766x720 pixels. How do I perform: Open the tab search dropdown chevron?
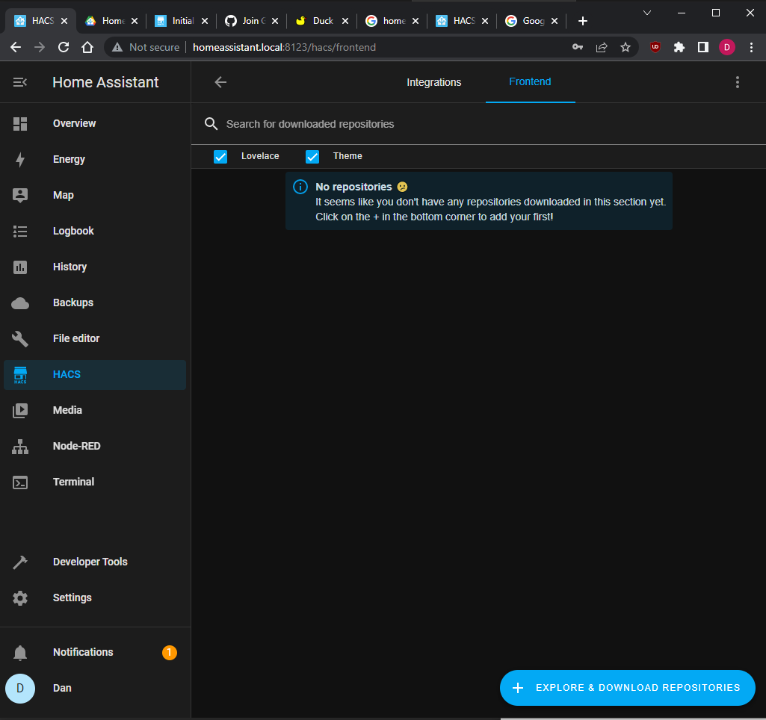[x=646, y=13]
